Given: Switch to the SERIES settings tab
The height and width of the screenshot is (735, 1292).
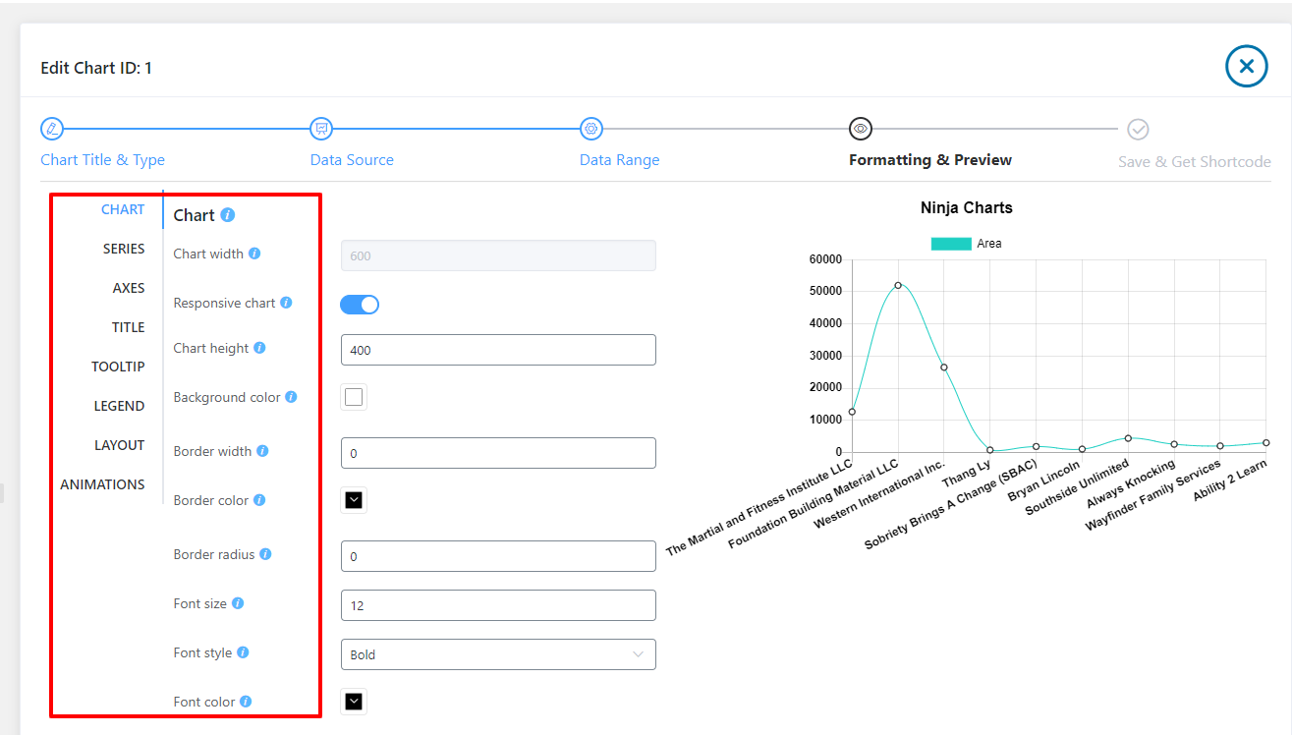Looking at the screenshot, I should pyautogui.click(x=124, y=249).
